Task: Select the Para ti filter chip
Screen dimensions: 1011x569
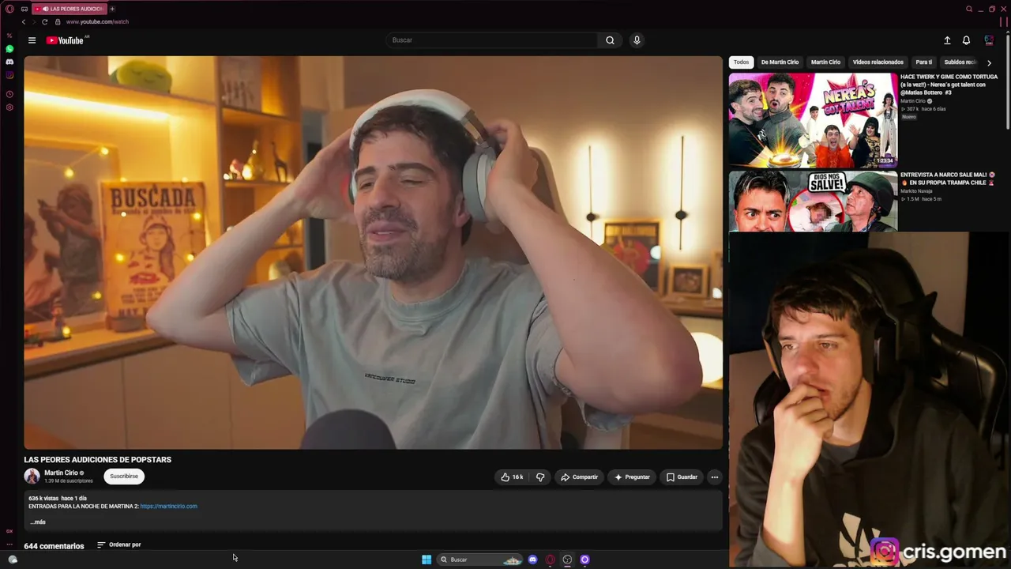Action: tap(923, 62)
